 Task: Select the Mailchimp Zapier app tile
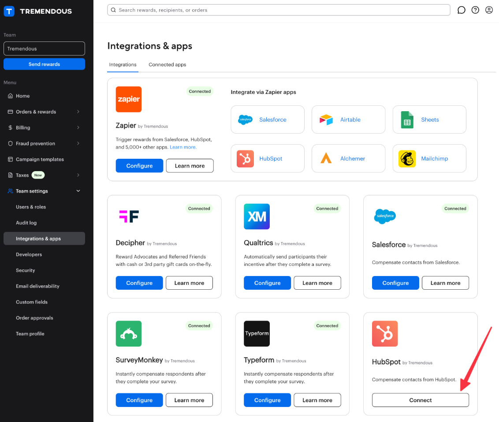point(429,159)
